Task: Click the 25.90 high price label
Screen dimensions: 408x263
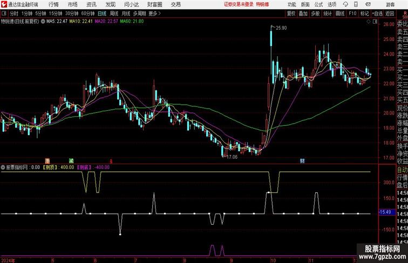Action: [x=281, y=28]
